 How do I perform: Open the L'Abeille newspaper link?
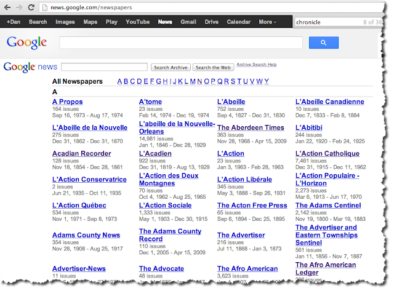pyautogui.click(x=231, y=102)
